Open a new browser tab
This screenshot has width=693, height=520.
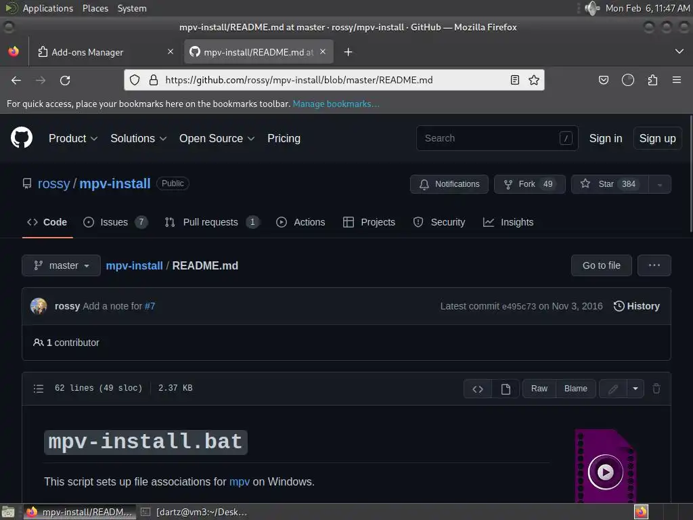tap(349, 52)
